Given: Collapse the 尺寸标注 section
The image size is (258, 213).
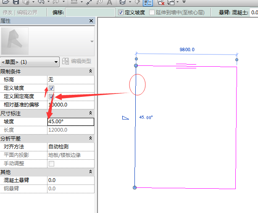Looking at the screenshot, I should [91, 113].
